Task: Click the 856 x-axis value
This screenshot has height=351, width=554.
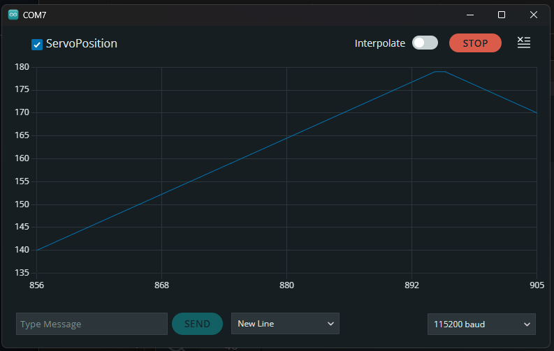Action: [37, 285]
